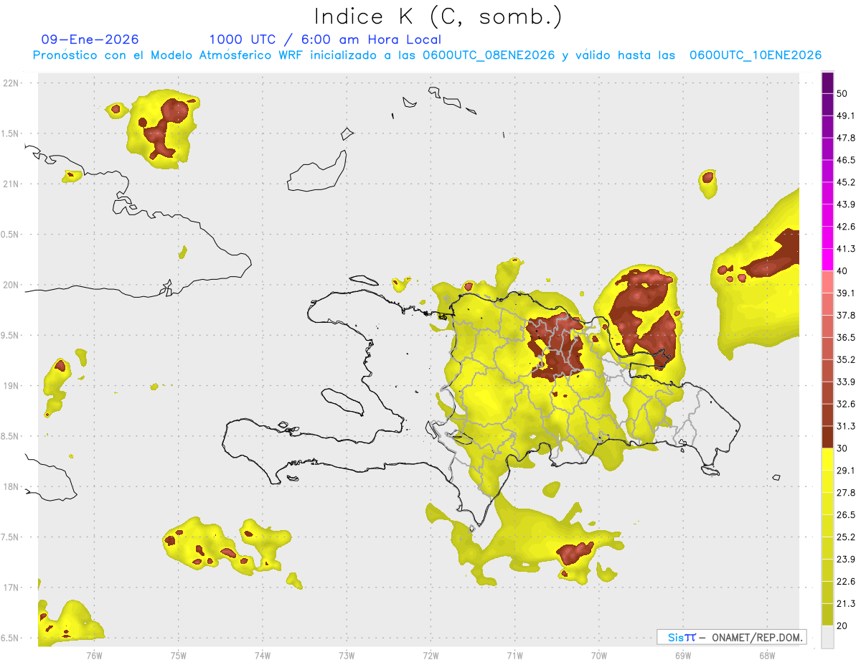Viewport: 861px width, 665px height.
Task: Click the "31.3" colorbar value
Action: [846, 426]
